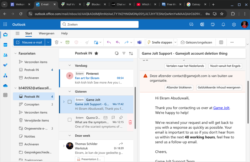The height and width of the screenshot is (162, 250).
Task: Click the filter icon in message list
Action: (x=124, y=53)
